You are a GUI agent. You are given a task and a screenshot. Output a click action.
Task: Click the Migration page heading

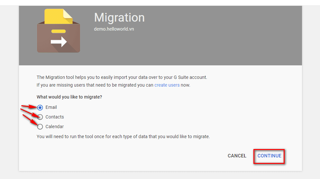[119, 17]
